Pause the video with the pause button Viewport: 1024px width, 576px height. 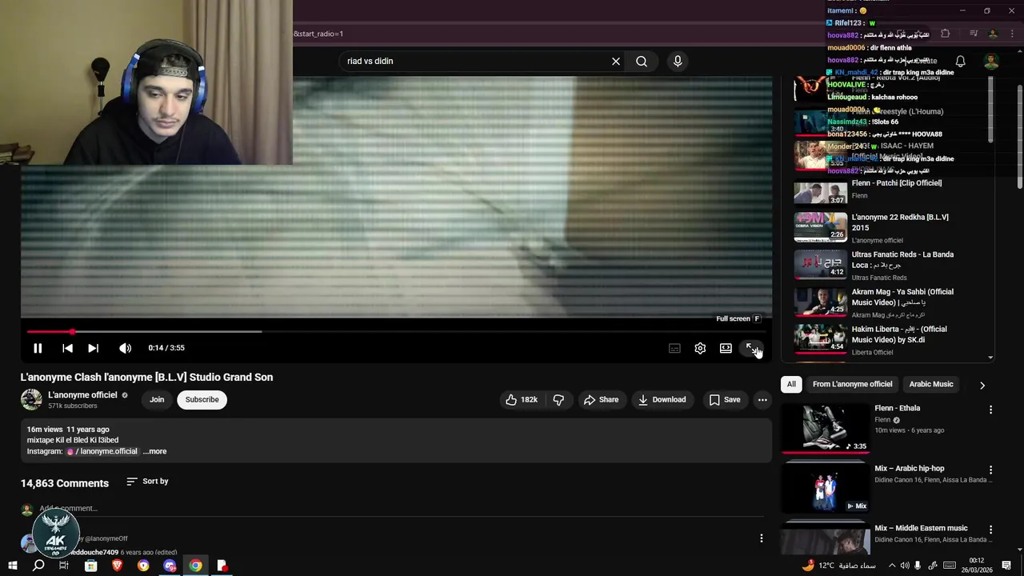pyautogui.click(x=38, y=348)
